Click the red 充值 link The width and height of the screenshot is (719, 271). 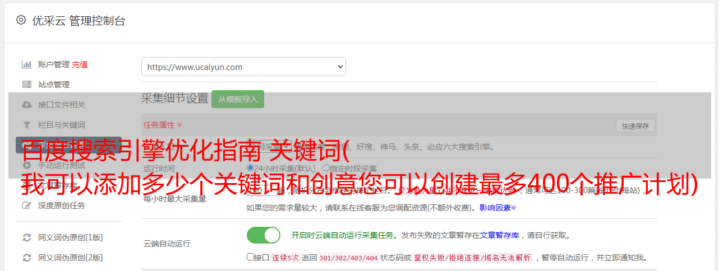pyautogui.click(x=80, y=64)
